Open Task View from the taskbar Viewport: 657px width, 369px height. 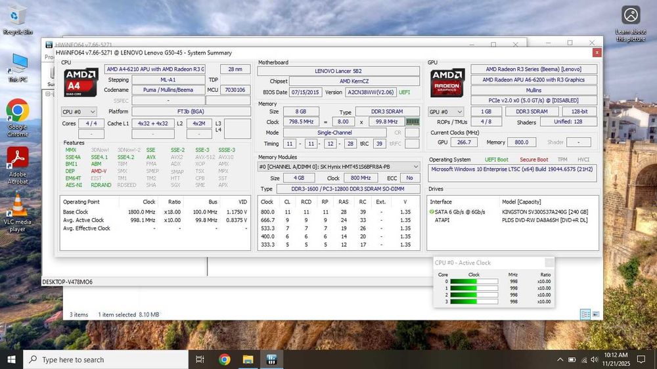coord(200,359)
